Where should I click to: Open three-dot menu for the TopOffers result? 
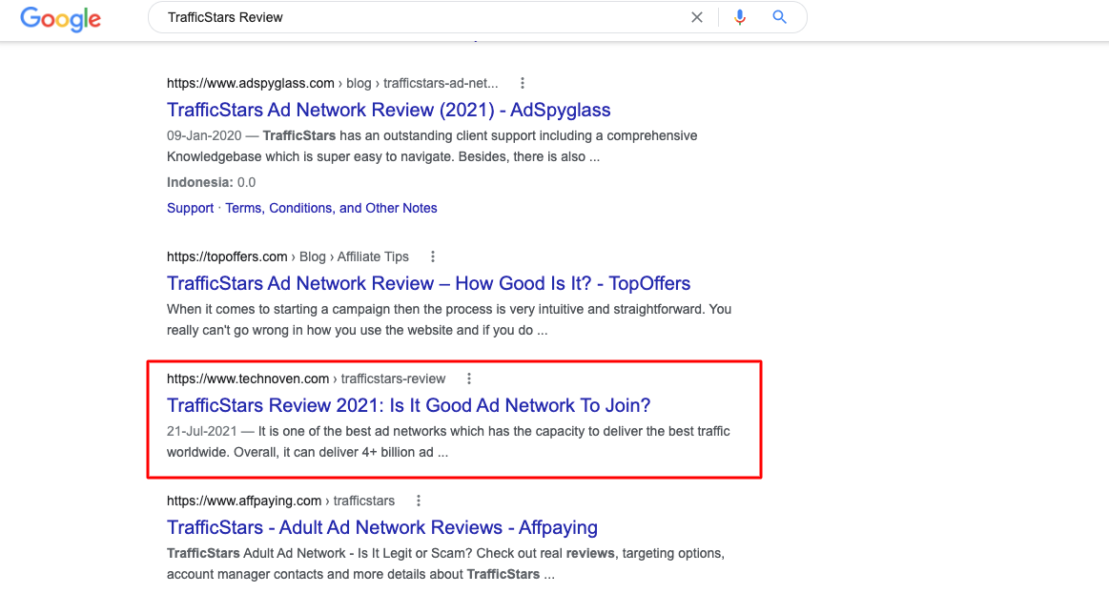click(432, 256)
